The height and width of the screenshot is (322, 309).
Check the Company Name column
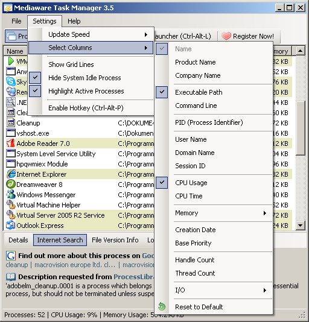214,75
